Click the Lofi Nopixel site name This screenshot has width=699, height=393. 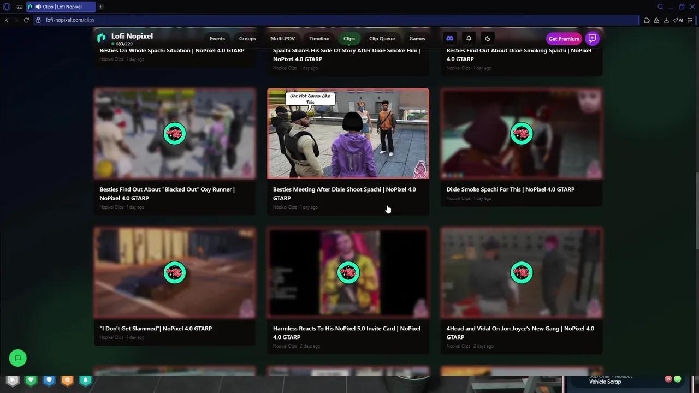[132, 36]
